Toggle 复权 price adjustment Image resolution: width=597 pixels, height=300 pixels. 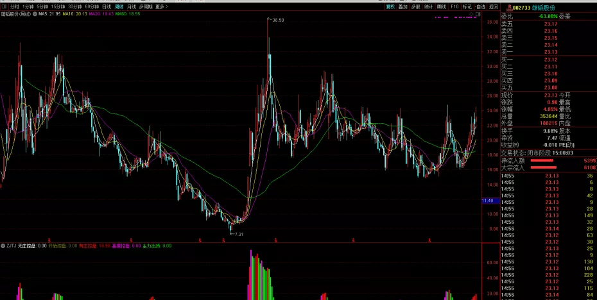point(390,6)
